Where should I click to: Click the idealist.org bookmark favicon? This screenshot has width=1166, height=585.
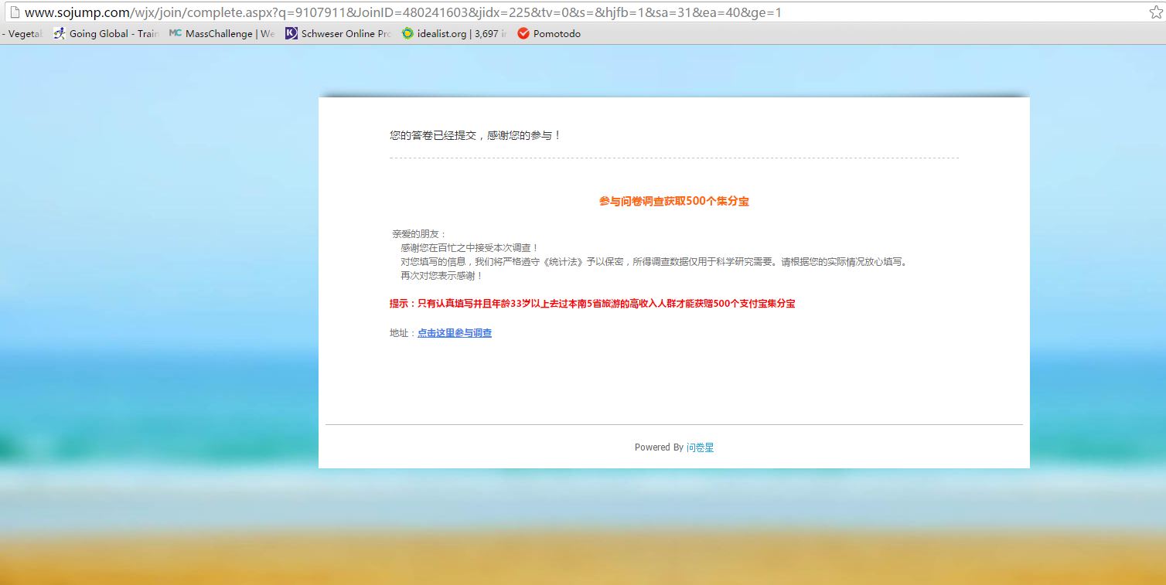coord(407,33)
